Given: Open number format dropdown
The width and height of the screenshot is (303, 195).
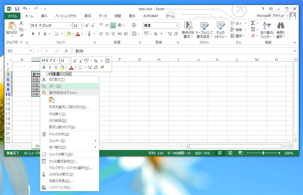Looking at the screenshot, I should point(177,26).
